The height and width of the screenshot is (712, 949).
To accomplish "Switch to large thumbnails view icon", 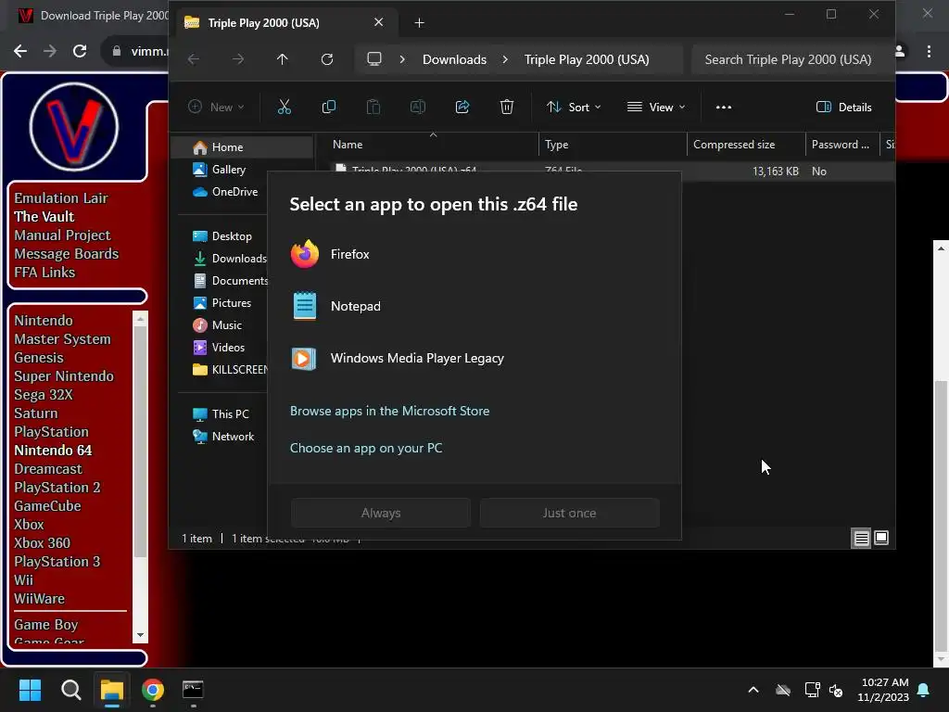I will pyautogui.click(x=881, y=538).
